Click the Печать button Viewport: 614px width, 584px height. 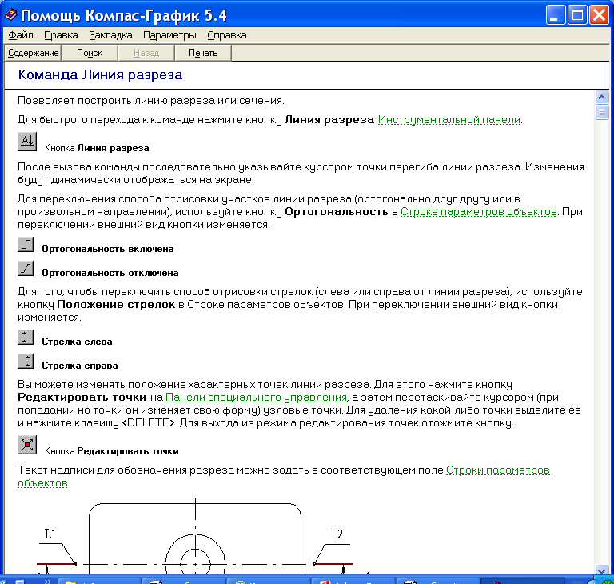203,53
